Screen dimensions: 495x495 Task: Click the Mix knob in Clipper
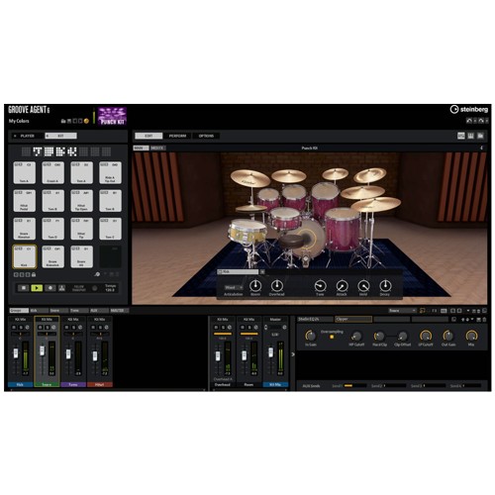(471, 336)
